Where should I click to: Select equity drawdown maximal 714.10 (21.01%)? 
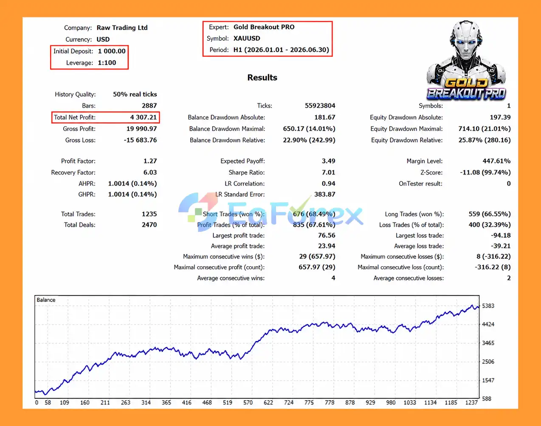(485, 129)
